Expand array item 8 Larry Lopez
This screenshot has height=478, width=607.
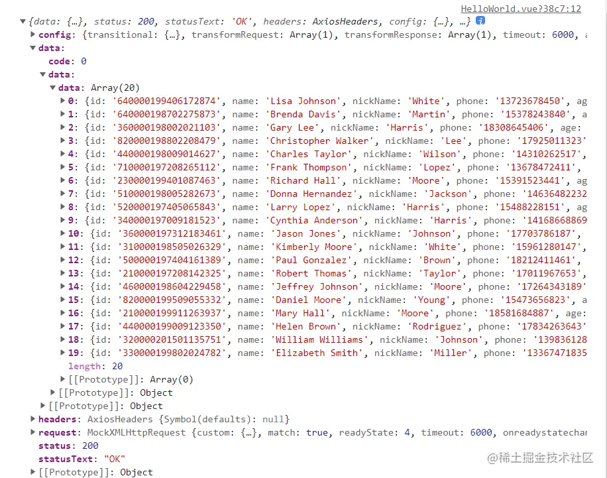pos(63,207)
